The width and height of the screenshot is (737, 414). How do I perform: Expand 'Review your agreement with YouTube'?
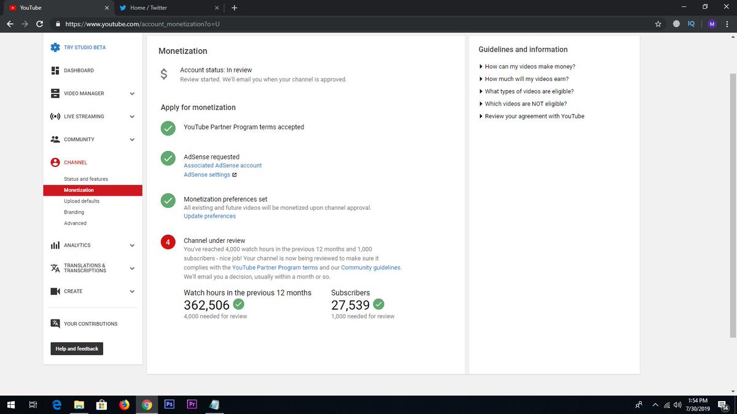(532, 116)
